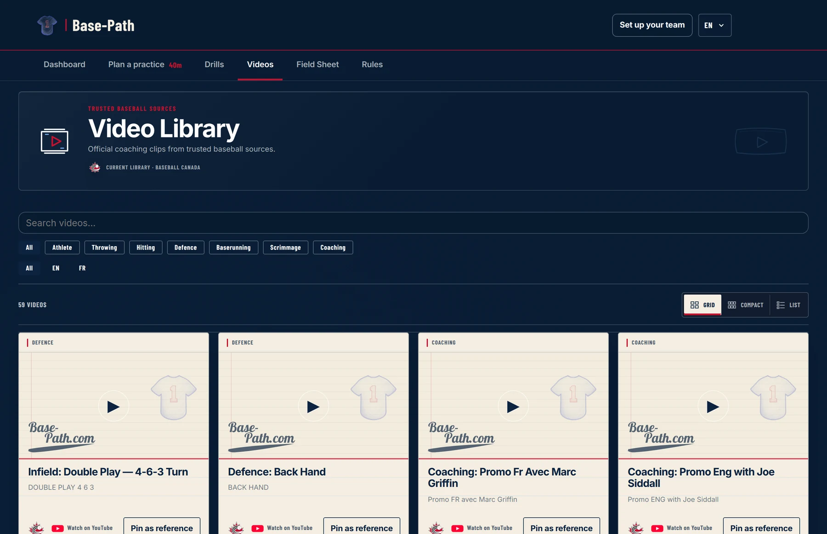Play the Defence: Back Hand video
This screenshot has height=534, width=827.
pyautogui.click(x=313, y=406)
